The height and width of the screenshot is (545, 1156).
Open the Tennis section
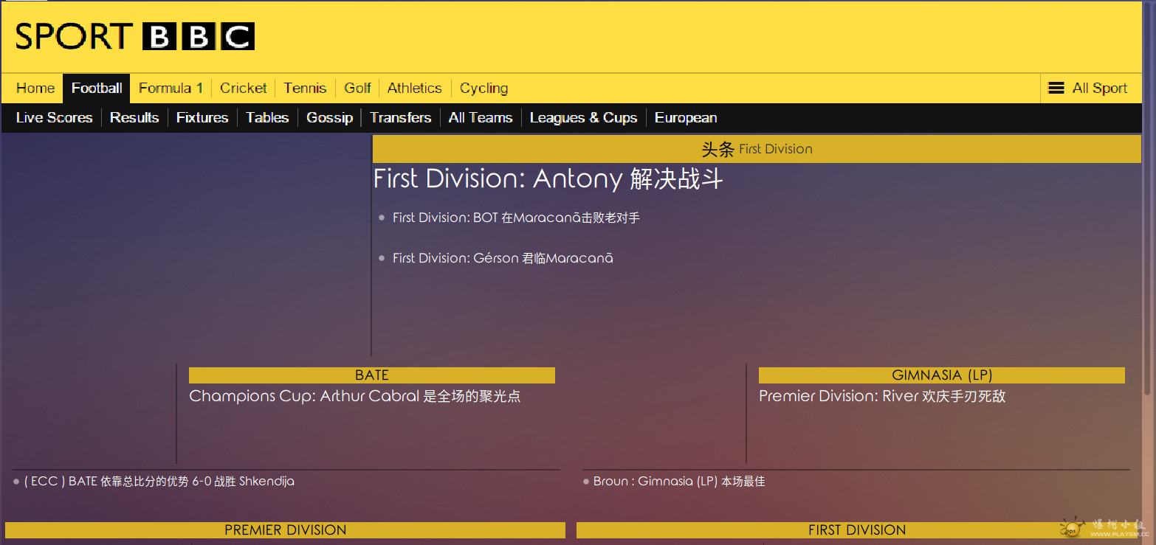(305, 88)
